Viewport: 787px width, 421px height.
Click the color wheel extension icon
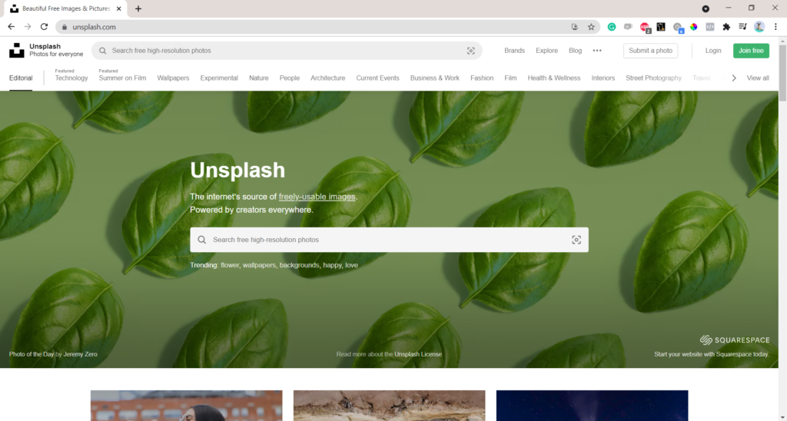[694, 27]
